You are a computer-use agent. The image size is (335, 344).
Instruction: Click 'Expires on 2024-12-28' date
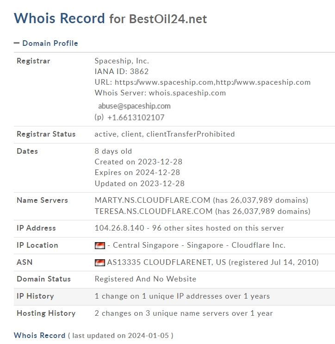pos(137,173)
